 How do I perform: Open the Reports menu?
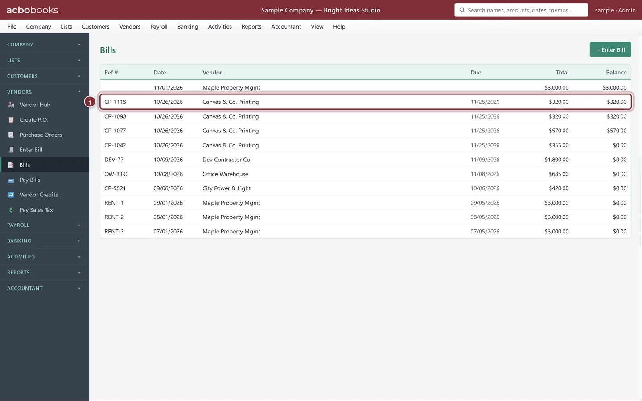pos(251,27)
